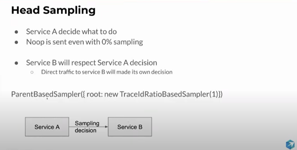Screen dimensions: 297x150
Task: Click the word ParentBasedSampler in the code
Action: tap(46, 94)
